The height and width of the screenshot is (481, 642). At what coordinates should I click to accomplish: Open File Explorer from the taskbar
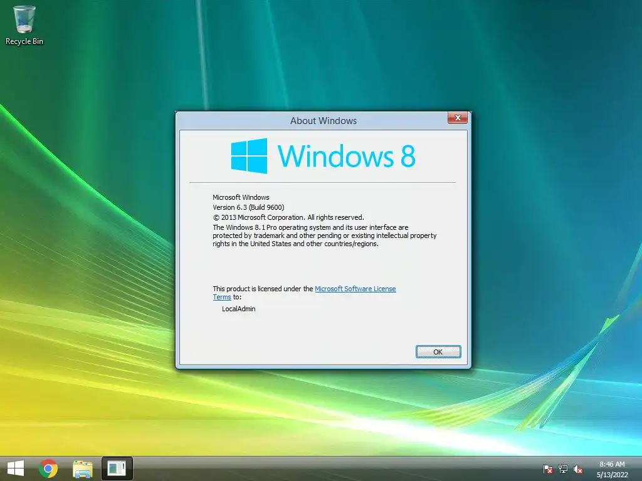click(82, 468)
